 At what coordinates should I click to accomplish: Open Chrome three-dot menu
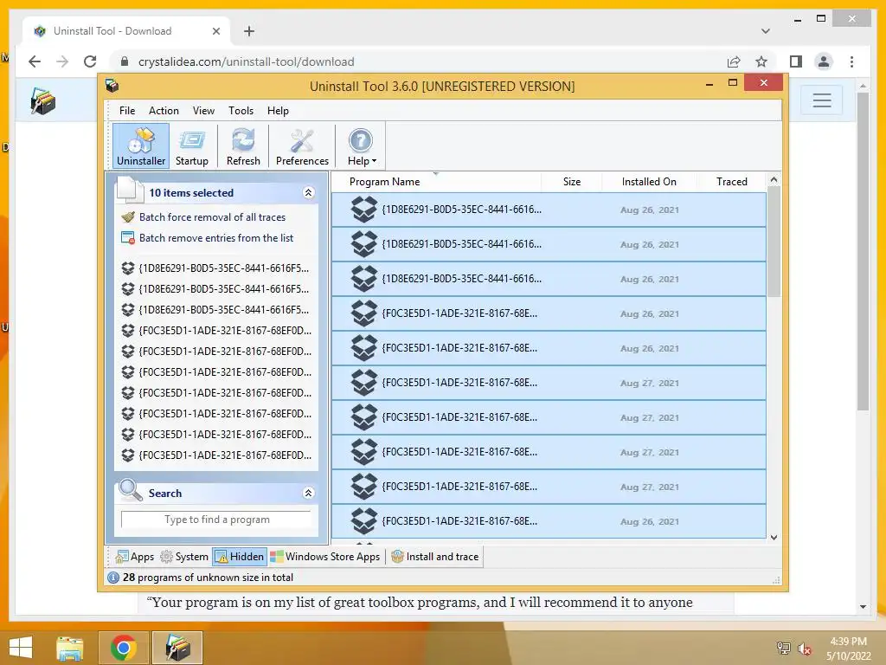point(852,61)
